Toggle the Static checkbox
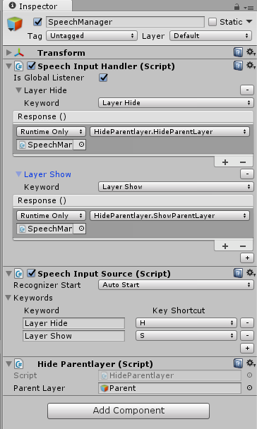Screen dimensions: 257x429 (213, 22)
